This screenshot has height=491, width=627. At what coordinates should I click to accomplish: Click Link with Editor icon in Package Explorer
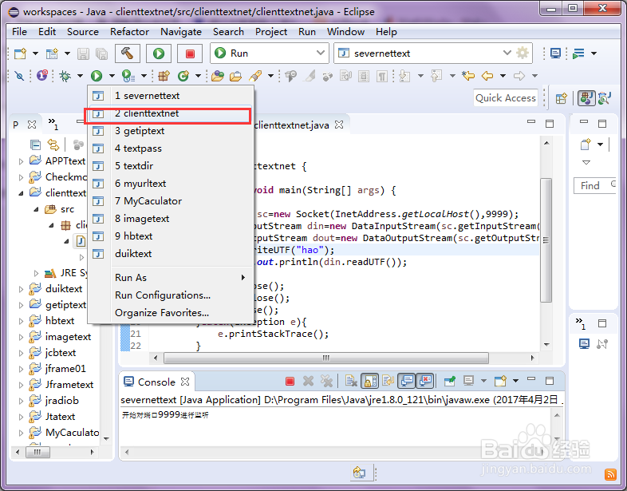(x=53, y=145)
